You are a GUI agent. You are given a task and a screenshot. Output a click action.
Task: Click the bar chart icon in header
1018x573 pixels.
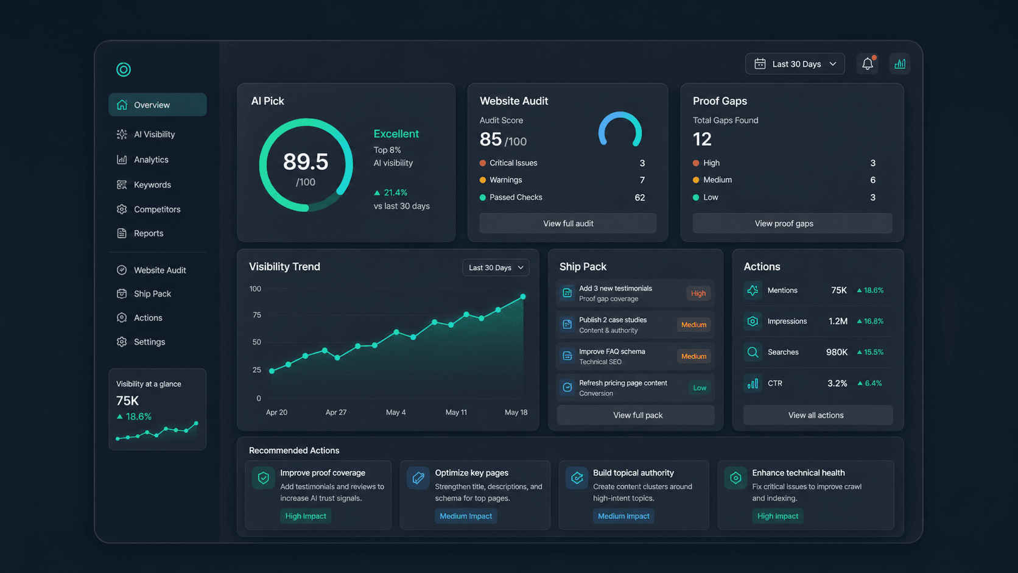[899, 63]
